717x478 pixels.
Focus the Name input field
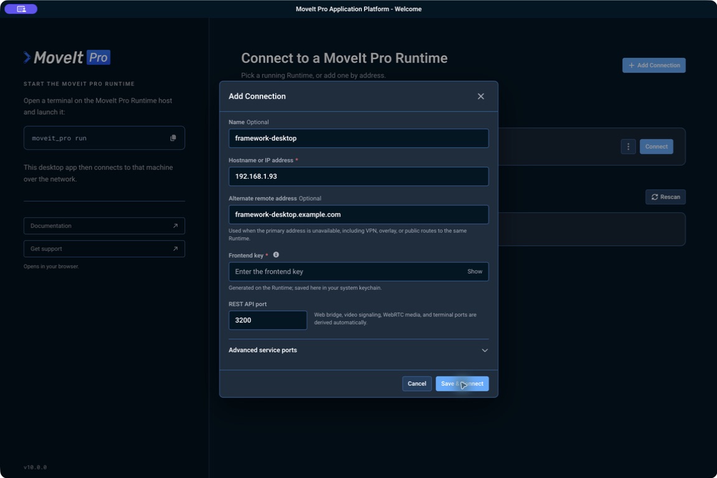(x=358, y=138)
